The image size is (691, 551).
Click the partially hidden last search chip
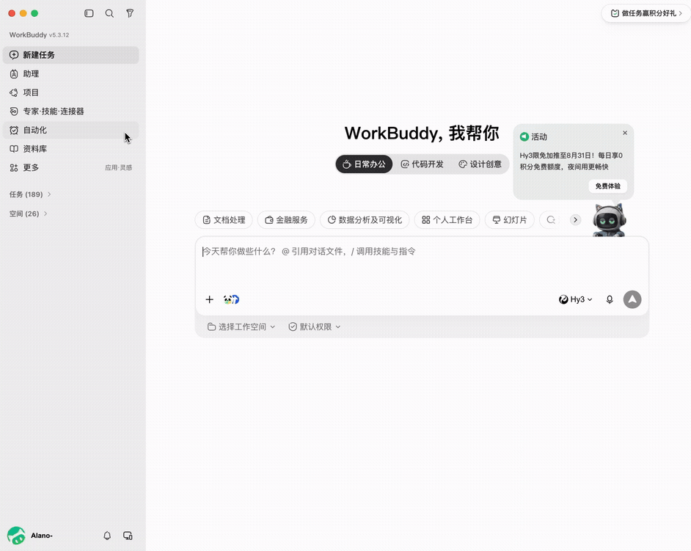tap(551, 220)
